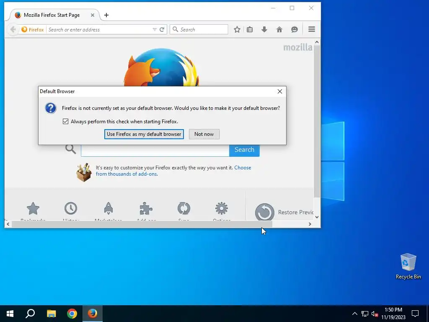This screenshot has width=429, height=322.
Task: Click the mozilla wordmark link
Action: [298, 48]
